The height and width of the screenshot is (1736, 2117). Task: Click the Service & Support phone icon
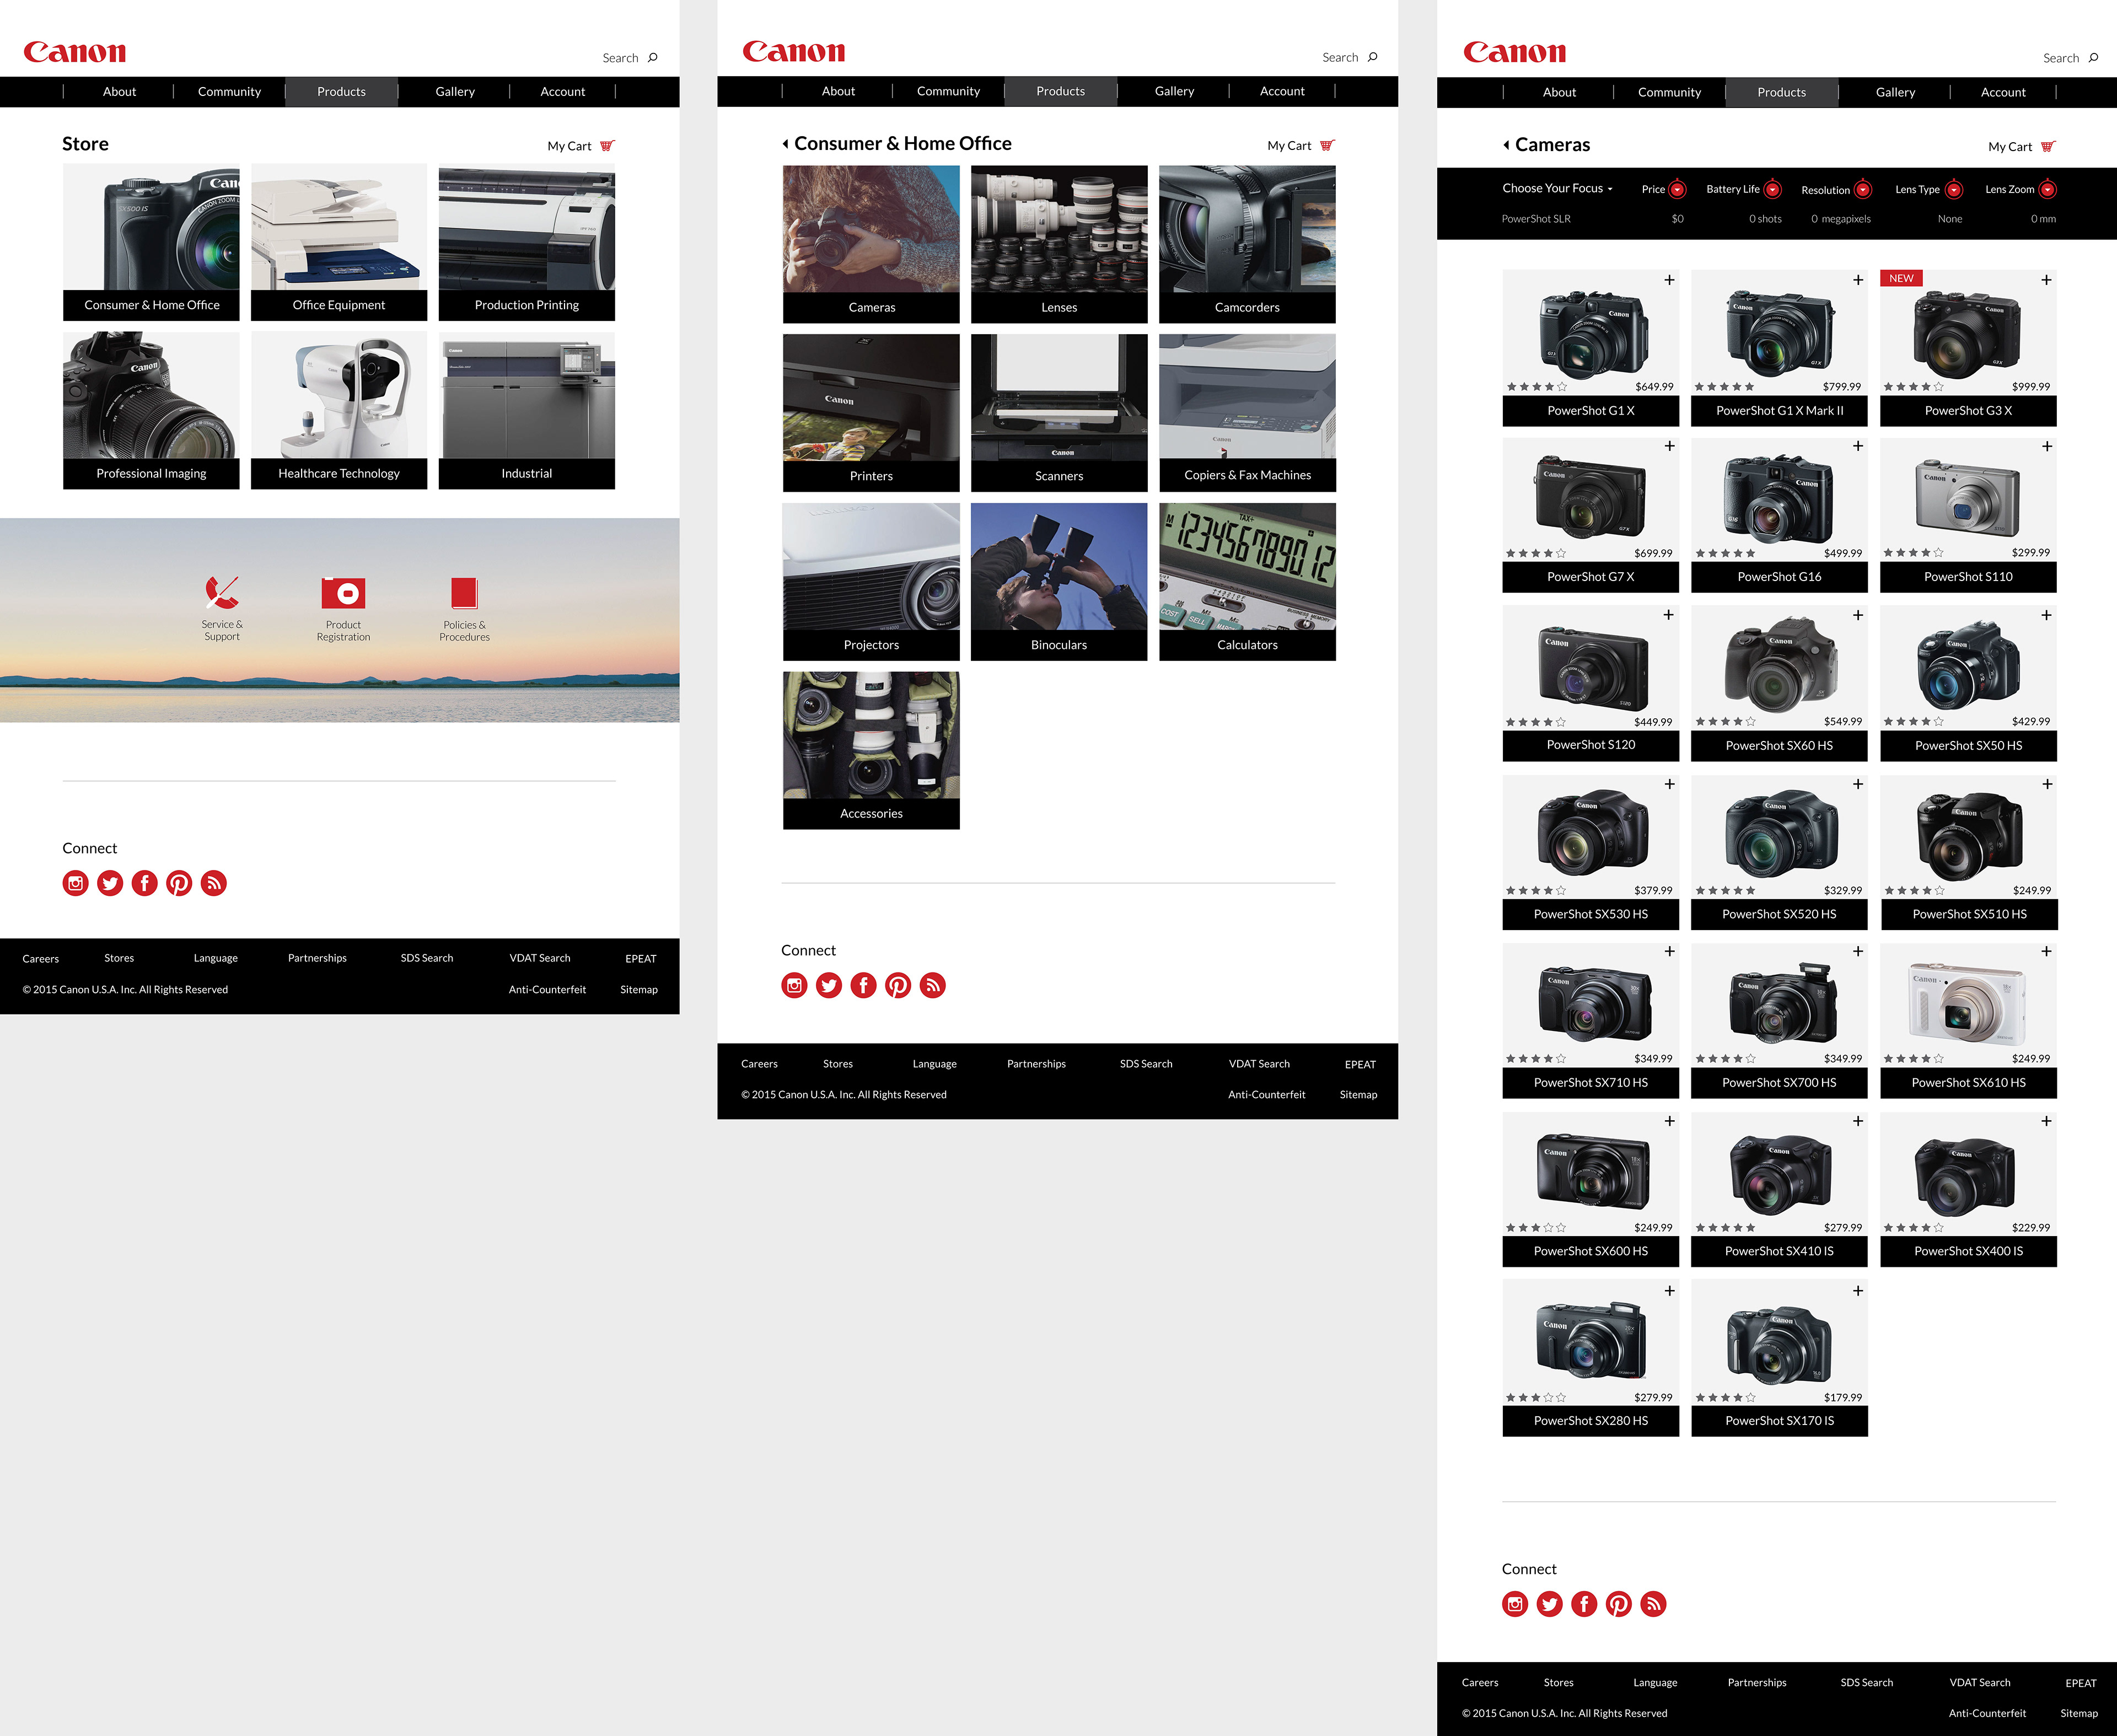222,592
